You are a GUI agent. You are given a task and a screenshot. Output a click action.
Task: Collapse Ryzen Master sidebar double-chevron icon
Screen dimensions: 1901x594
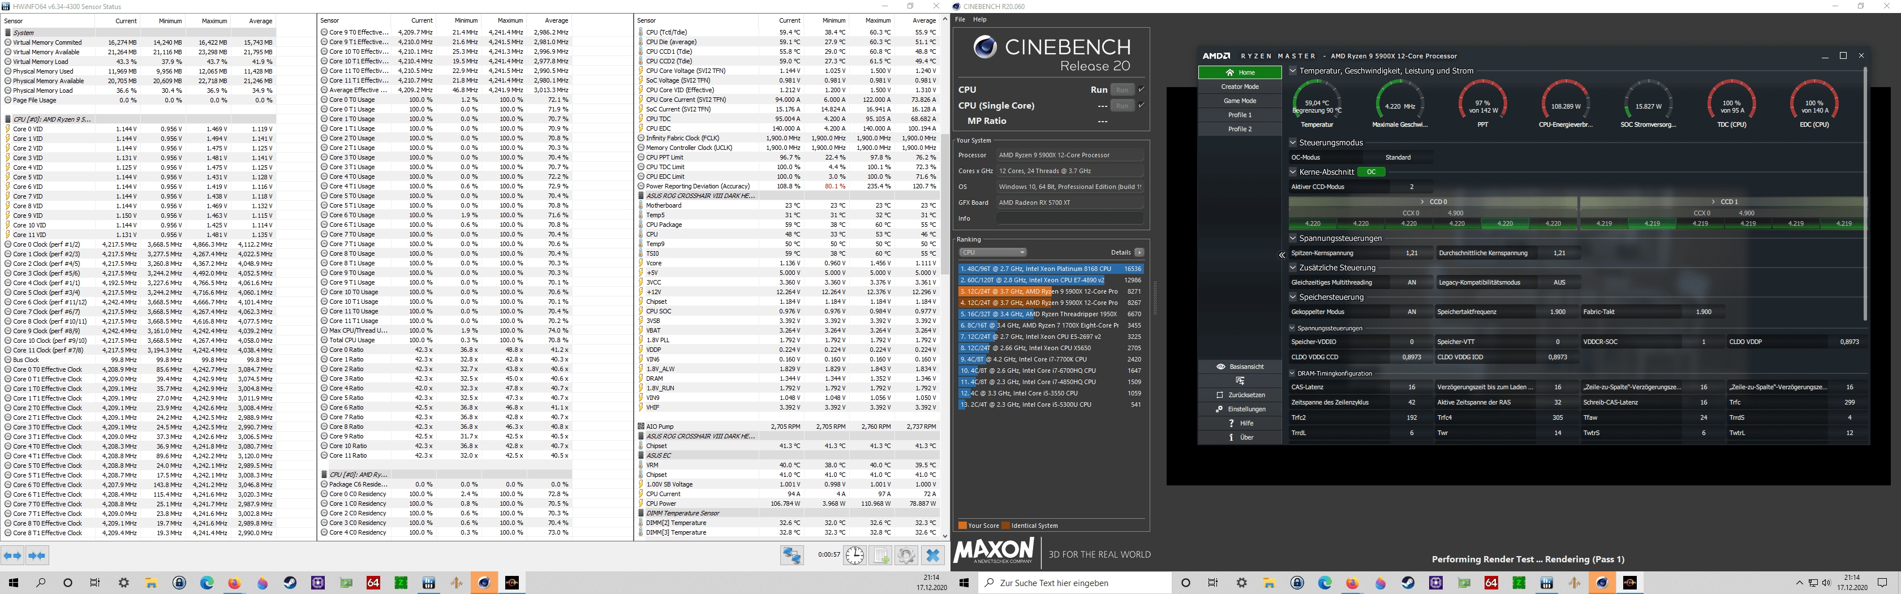click(x=1282, y=255)
